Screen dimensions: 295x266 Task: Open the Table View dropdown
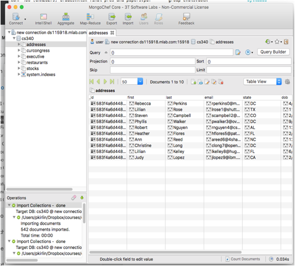click(263, 81)
